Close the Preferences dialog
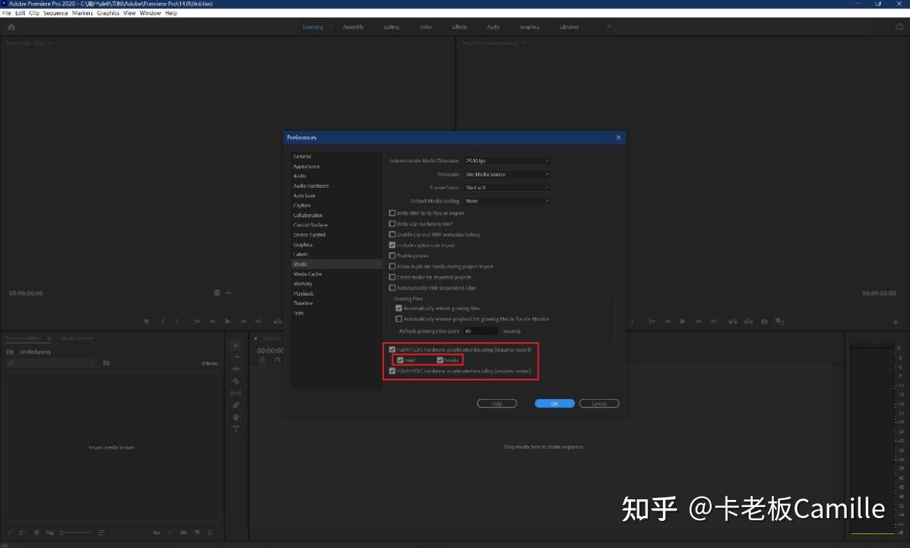Screen dimensions: 910x548 [x=618, y=138]
